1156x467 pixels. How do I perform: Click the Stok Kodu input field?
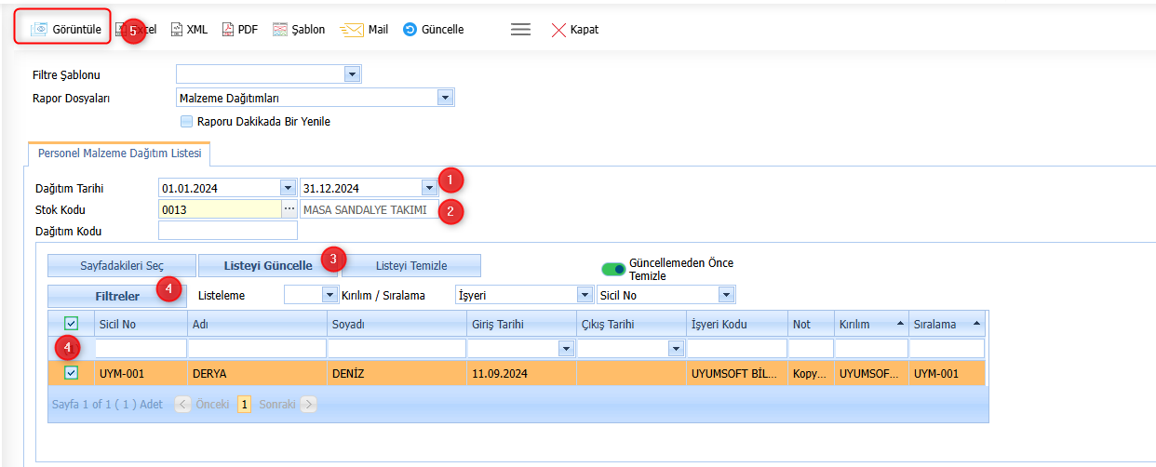point(220,209)
